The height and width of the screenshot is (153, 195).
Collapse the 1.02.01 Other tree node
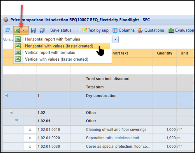coord(17,121)
